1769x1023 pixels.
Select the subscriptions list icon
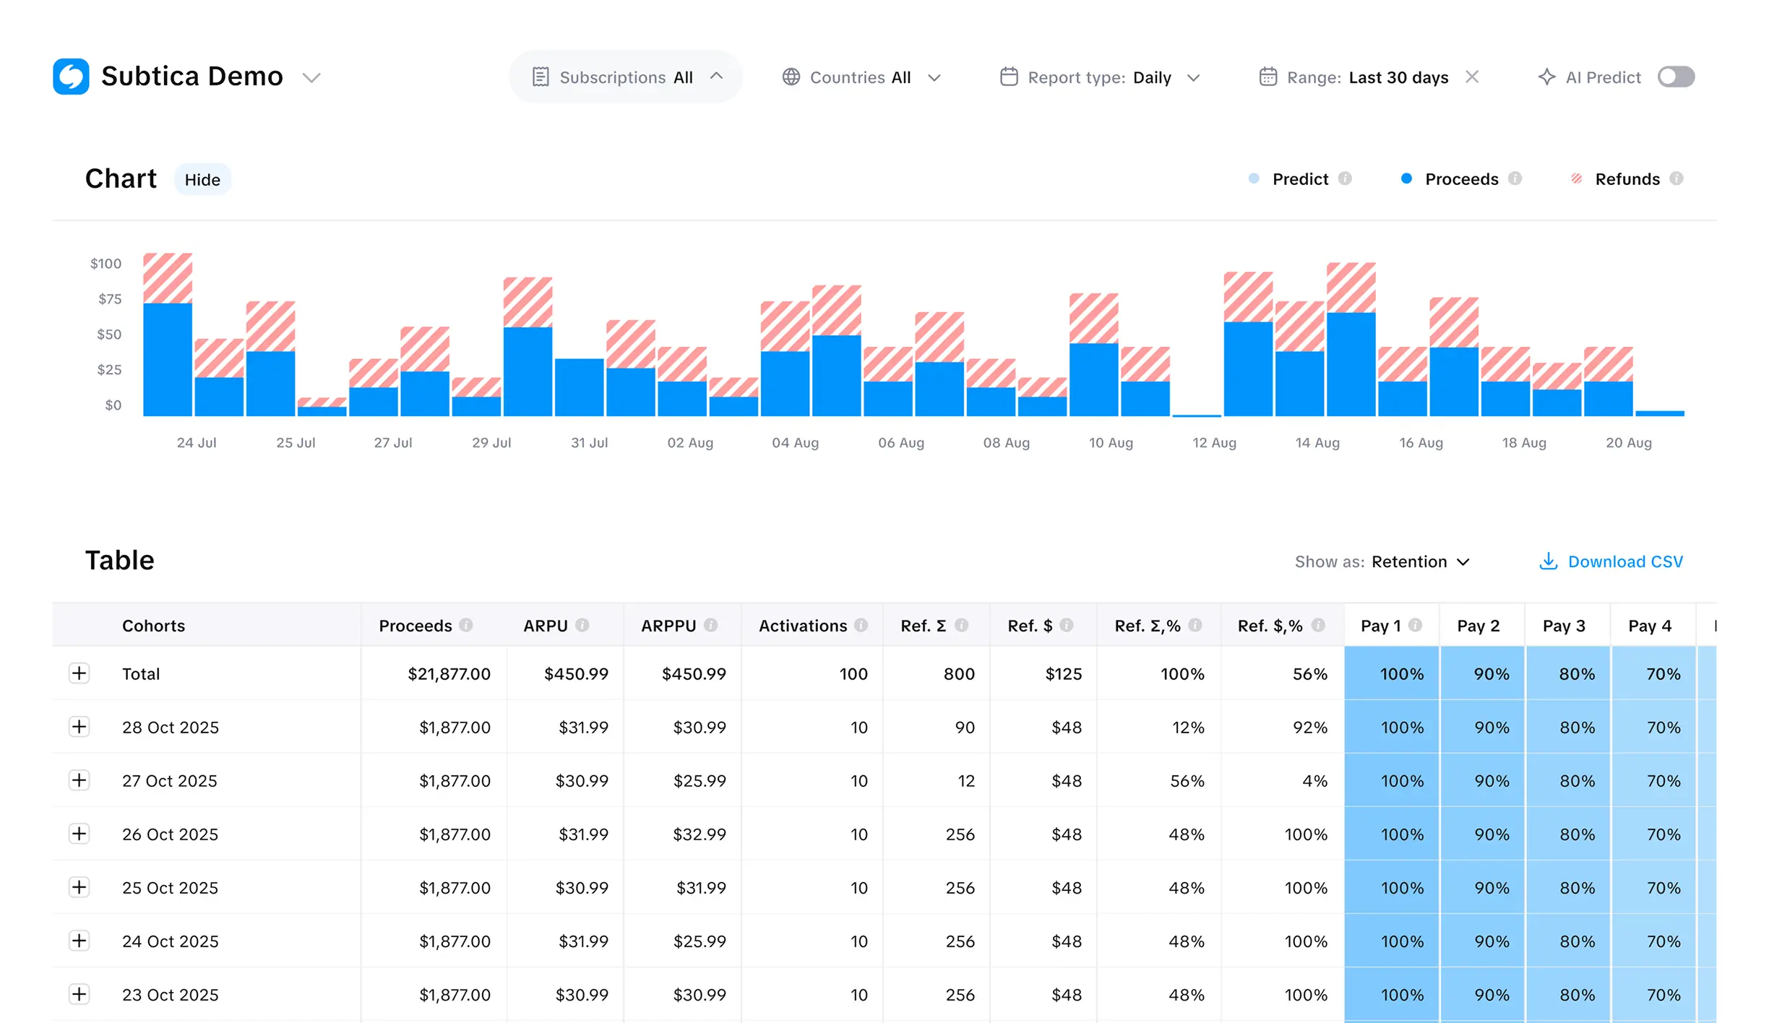(x=542, y=76)
